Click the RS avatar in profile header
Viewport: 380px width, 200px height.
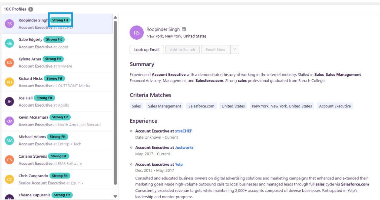[136, 32]
